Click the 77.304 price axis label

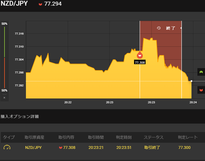(x=19, y=59)
